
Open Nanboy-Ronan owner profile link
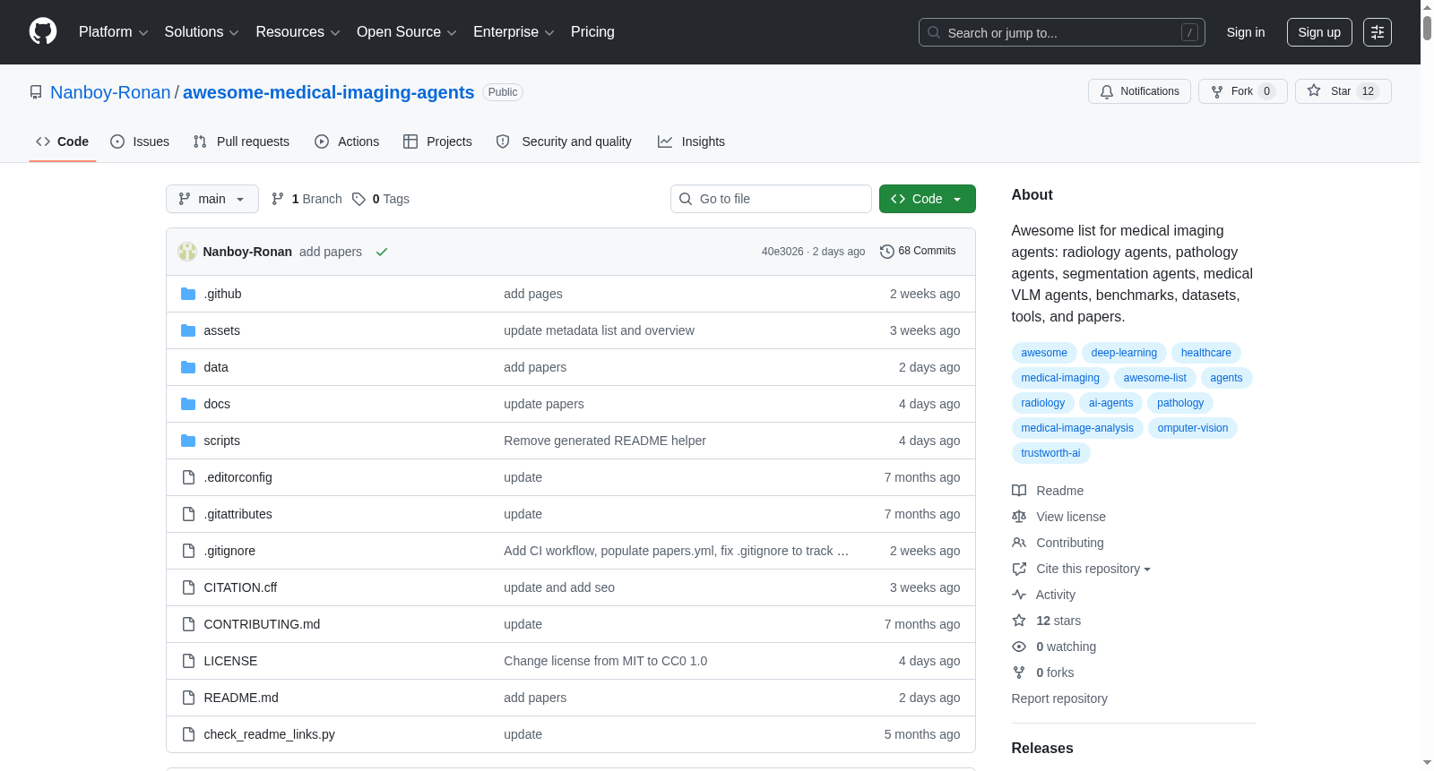click(x=110, y=92)
